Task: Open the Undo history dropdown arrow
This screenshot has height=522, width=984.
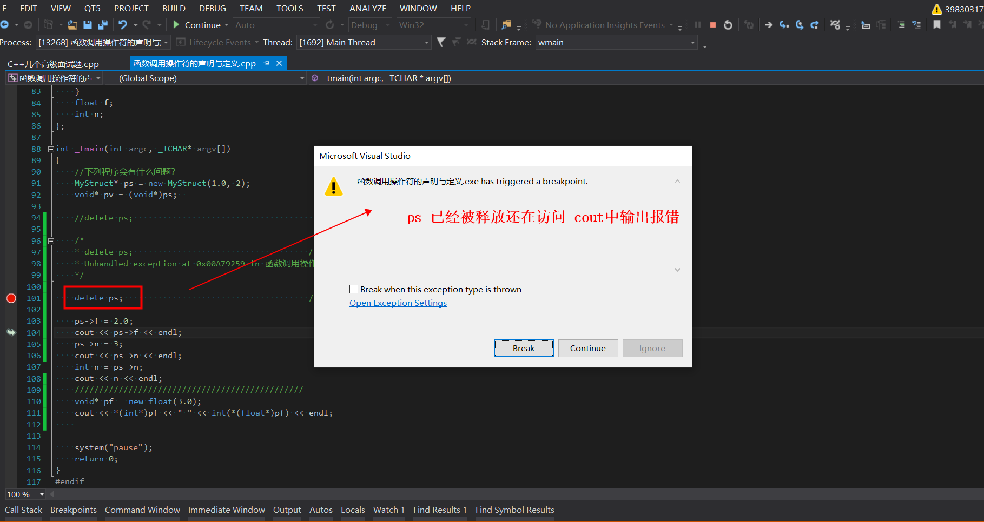Action: coord(135,25)
